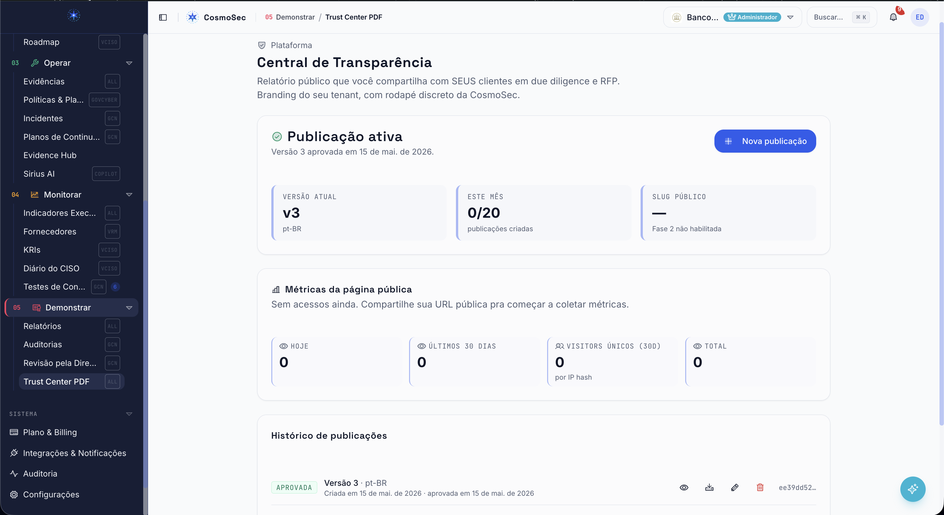Click the eye icon on Hoje metric
The image size is (944, 515).
284,346
